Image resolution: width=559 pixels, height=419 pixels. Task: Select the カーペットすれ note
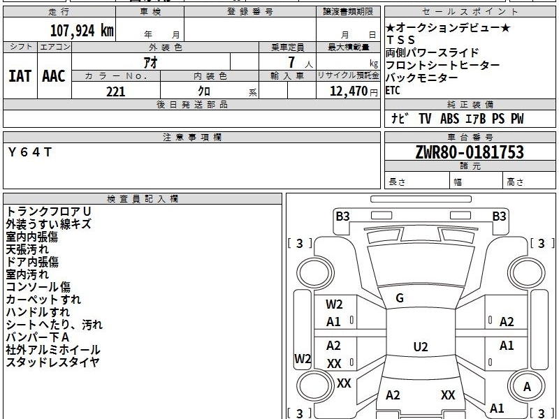point(43,300)
